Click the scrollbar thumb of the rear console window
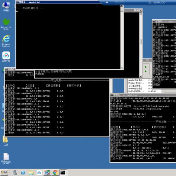 (141, 42)
